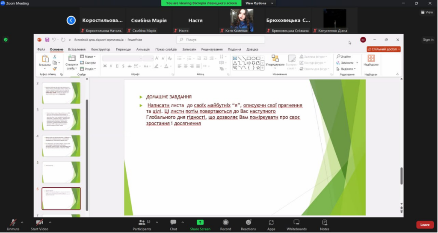This screenshot has height=233, width=438.
Task: Open the Reactions menu
Action: click(x=248, y=224)
